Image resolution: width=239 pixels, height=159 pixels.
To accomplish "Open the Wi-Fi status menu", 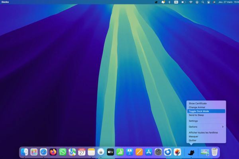I will click(190, 2).
